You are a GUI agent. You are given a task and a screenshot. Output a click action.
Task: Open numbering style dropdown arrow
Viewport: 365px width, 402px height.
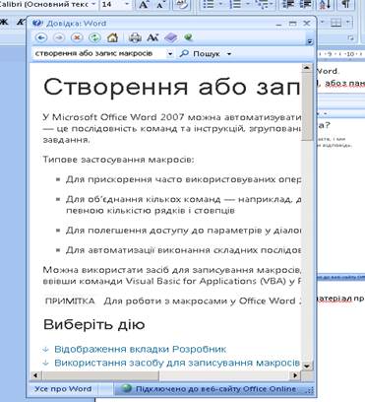click(x=248, y=5)
